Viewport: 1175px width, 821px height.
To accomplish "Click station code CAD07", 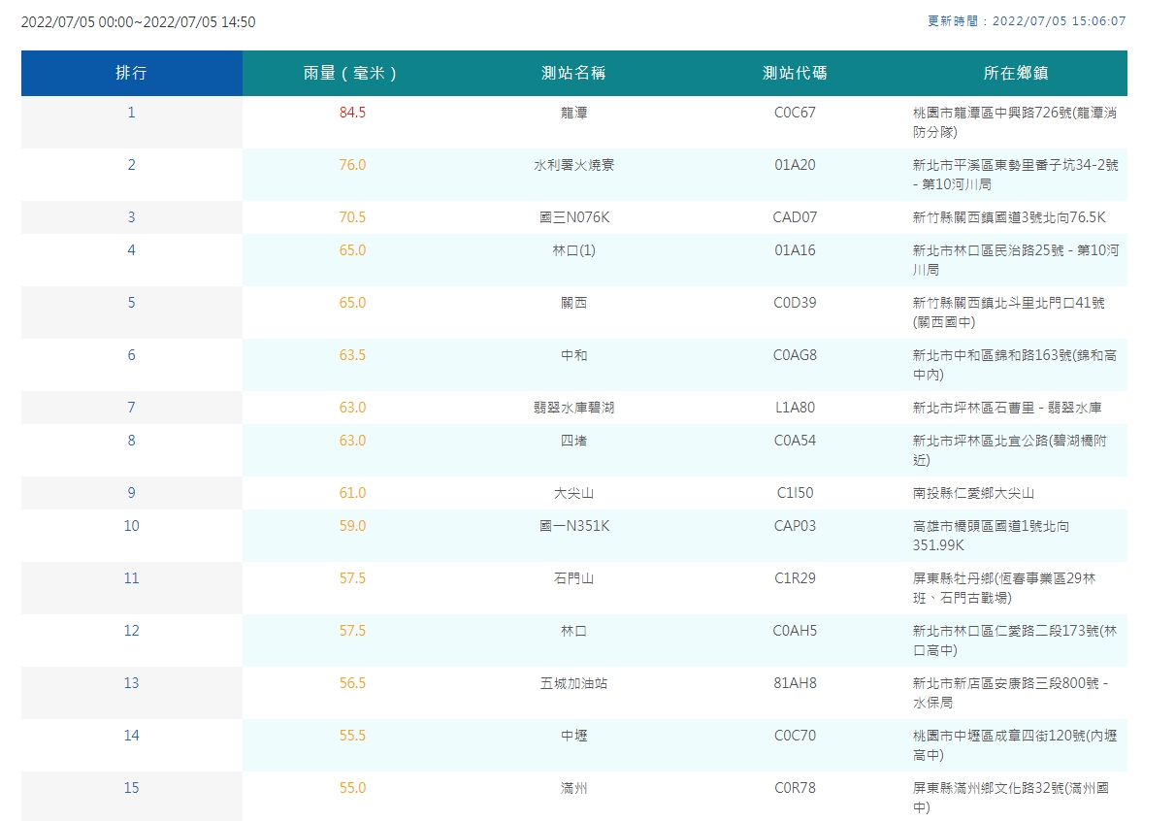I will 795,217.
